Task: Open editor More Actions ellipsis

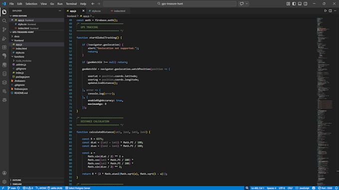Action: pyautogui.click(x=336, y=11)
